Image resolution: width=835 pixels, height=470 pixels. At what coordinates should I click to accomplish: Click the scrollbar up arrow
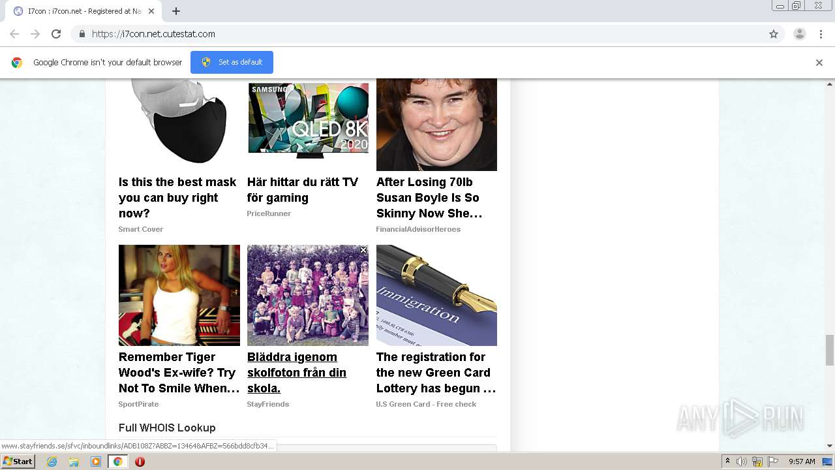click(x=830, y=84)
